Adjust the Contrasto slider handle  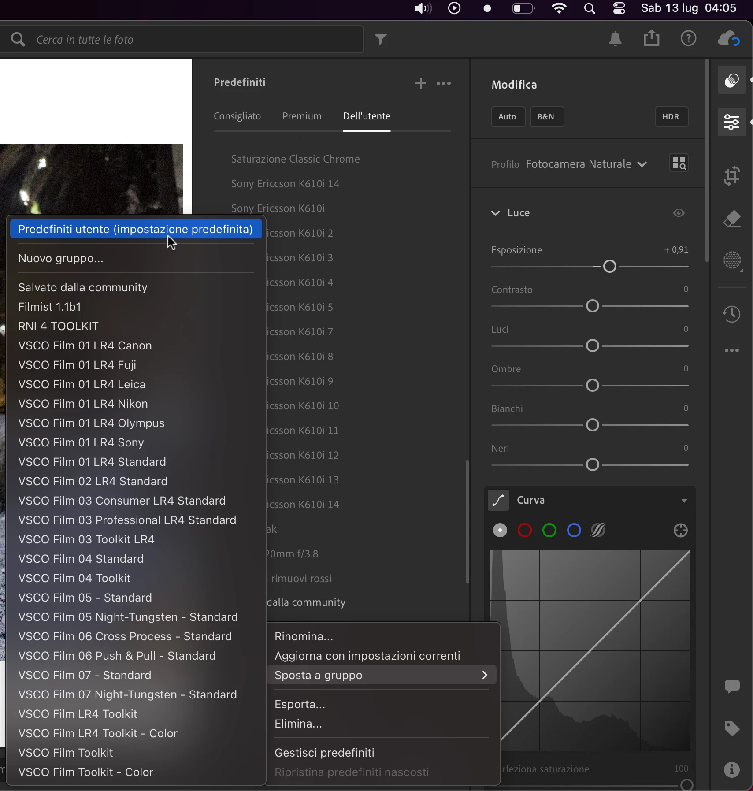tap(593, 306)
